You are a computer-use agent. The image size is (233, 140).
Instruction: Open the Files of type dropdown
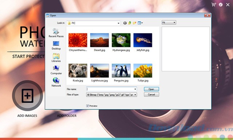click(x=111, y=95)
